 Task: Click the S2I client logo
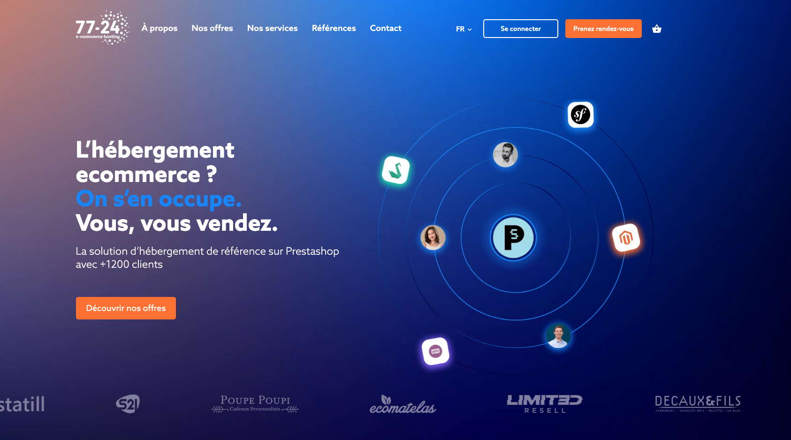(x=128, y=404)
